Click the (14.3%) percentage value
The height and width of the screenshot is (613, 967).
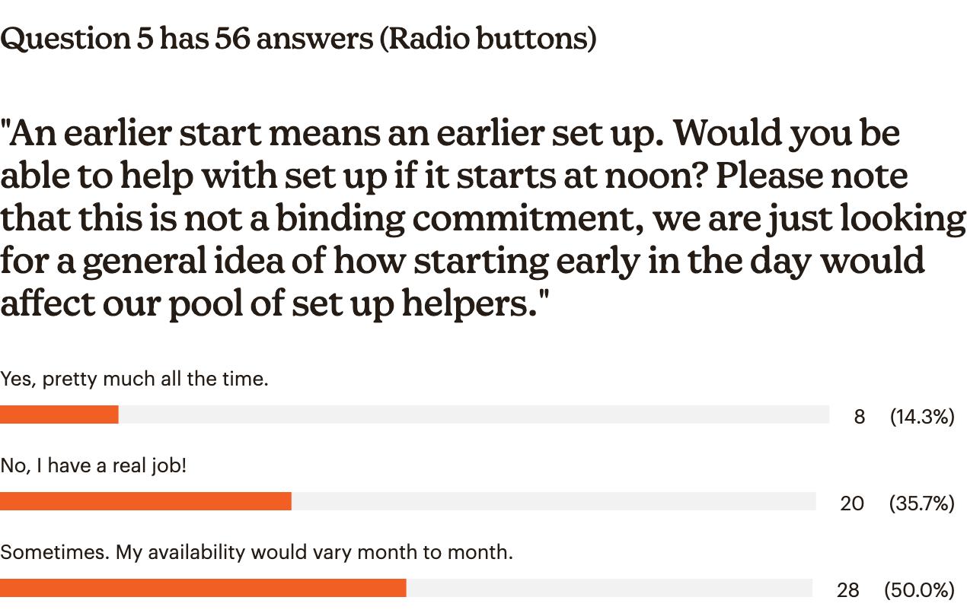tap(922, 417)
